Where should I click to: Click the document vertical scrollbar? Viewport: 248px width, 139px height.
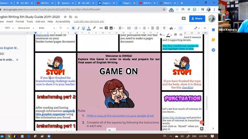207,103
